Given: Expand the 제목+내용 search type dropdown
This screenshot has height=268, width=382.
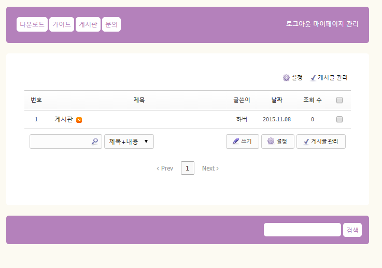Looking at the screenshot, I should coord(129,142).
